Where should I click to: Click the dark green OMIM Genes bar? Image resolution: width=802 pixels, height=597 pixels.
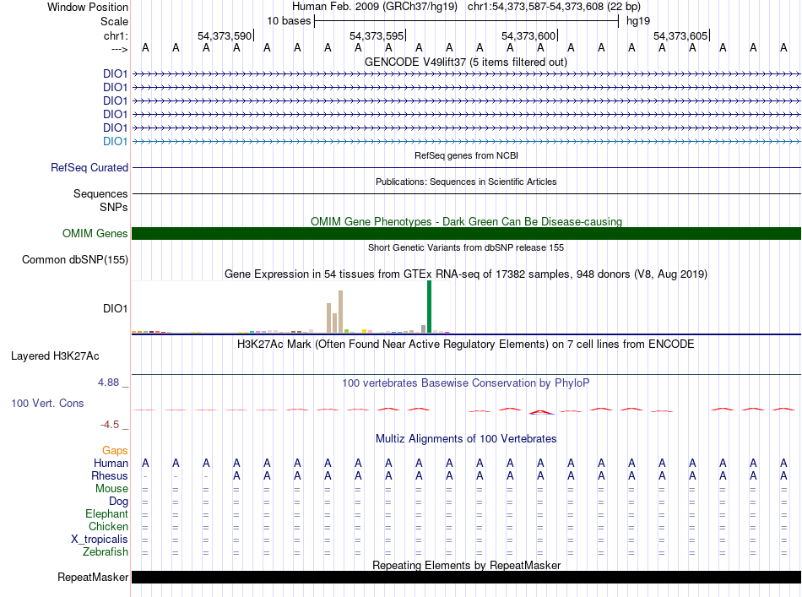coord(466,234)
